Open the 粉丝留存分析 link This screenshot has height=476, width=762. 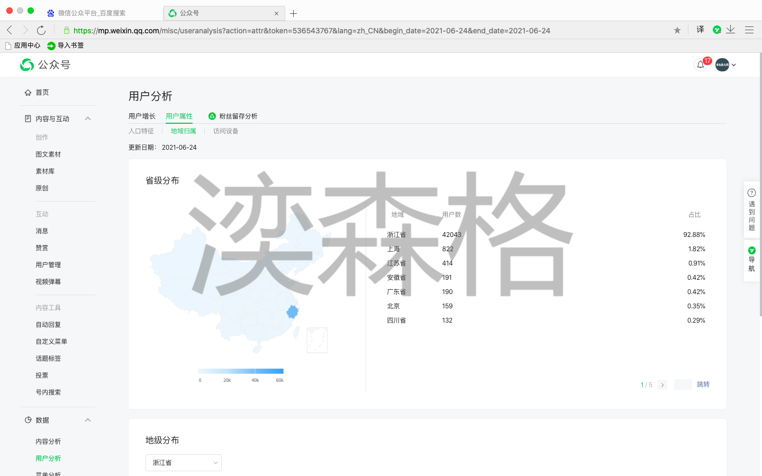pos(238,116)
